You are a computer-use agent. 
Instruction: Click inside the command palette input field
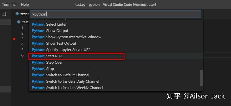click(116, 14)
